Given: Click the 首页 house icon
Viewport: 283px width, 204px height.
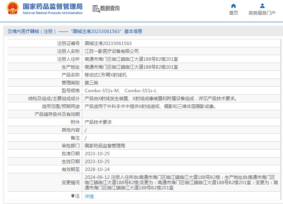Looking at the screenshot, I should pos(233,6).
